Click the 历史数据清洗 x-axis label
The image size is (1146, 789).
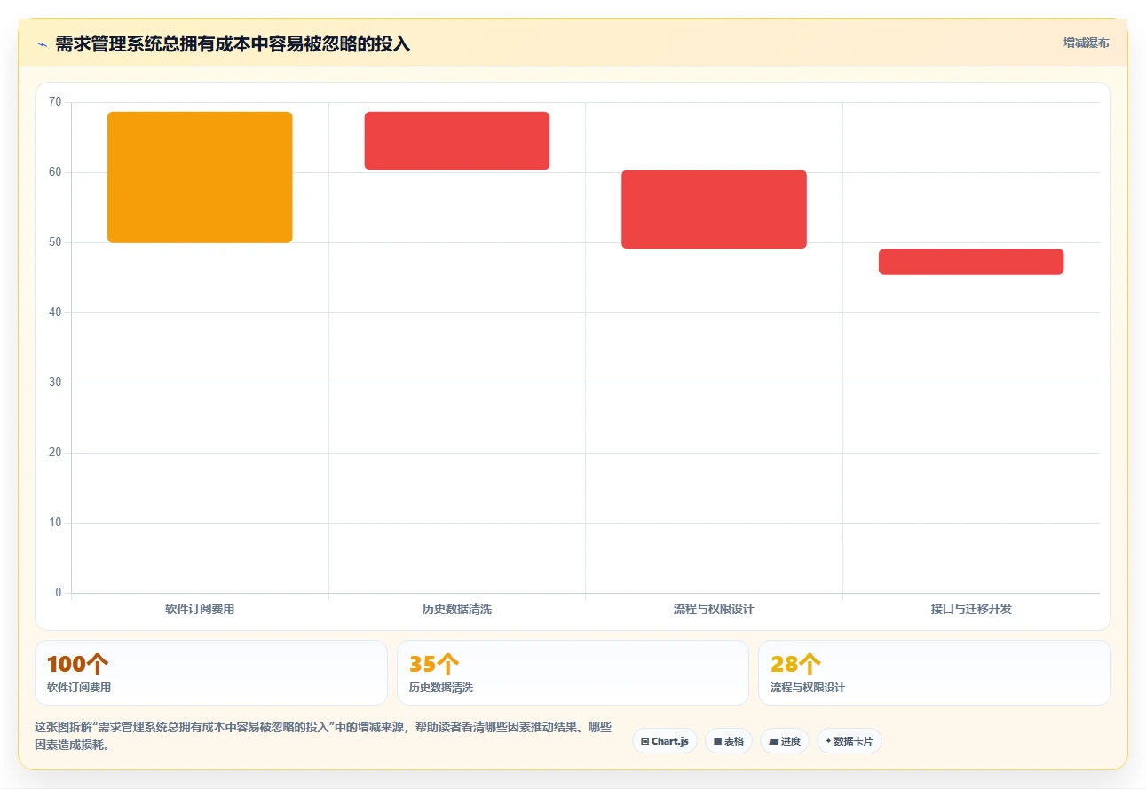(457, 609)
